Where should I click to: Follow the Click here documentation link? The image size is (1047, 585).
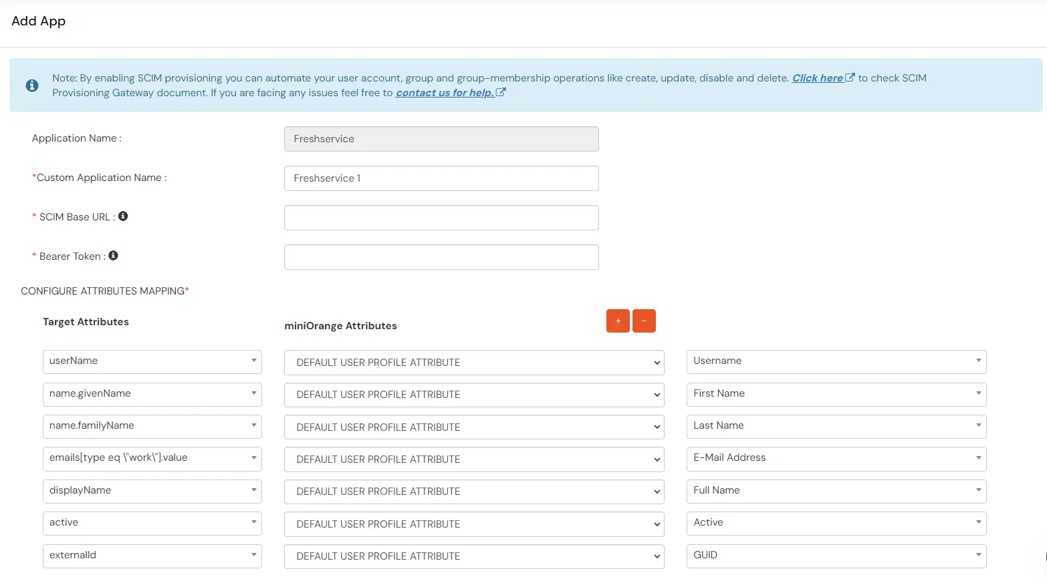817,77
